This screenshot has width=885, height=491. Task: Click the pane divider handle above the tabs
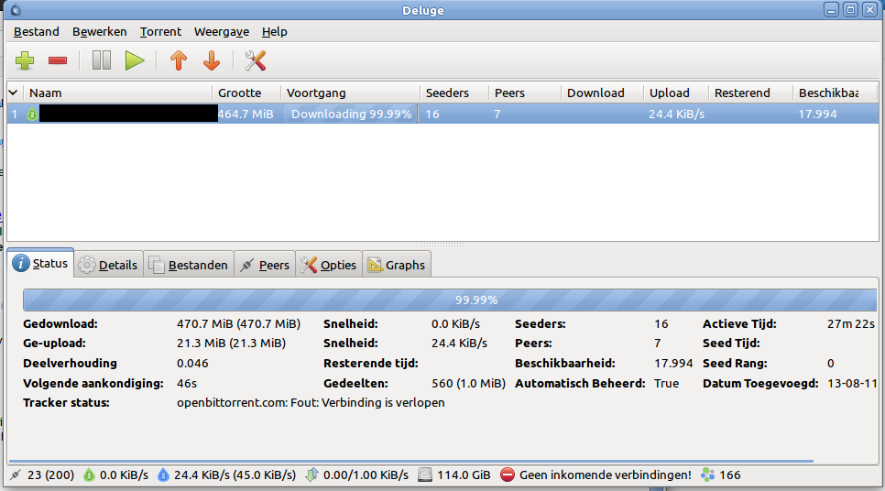pyautogui.click(x=442, y=245)
